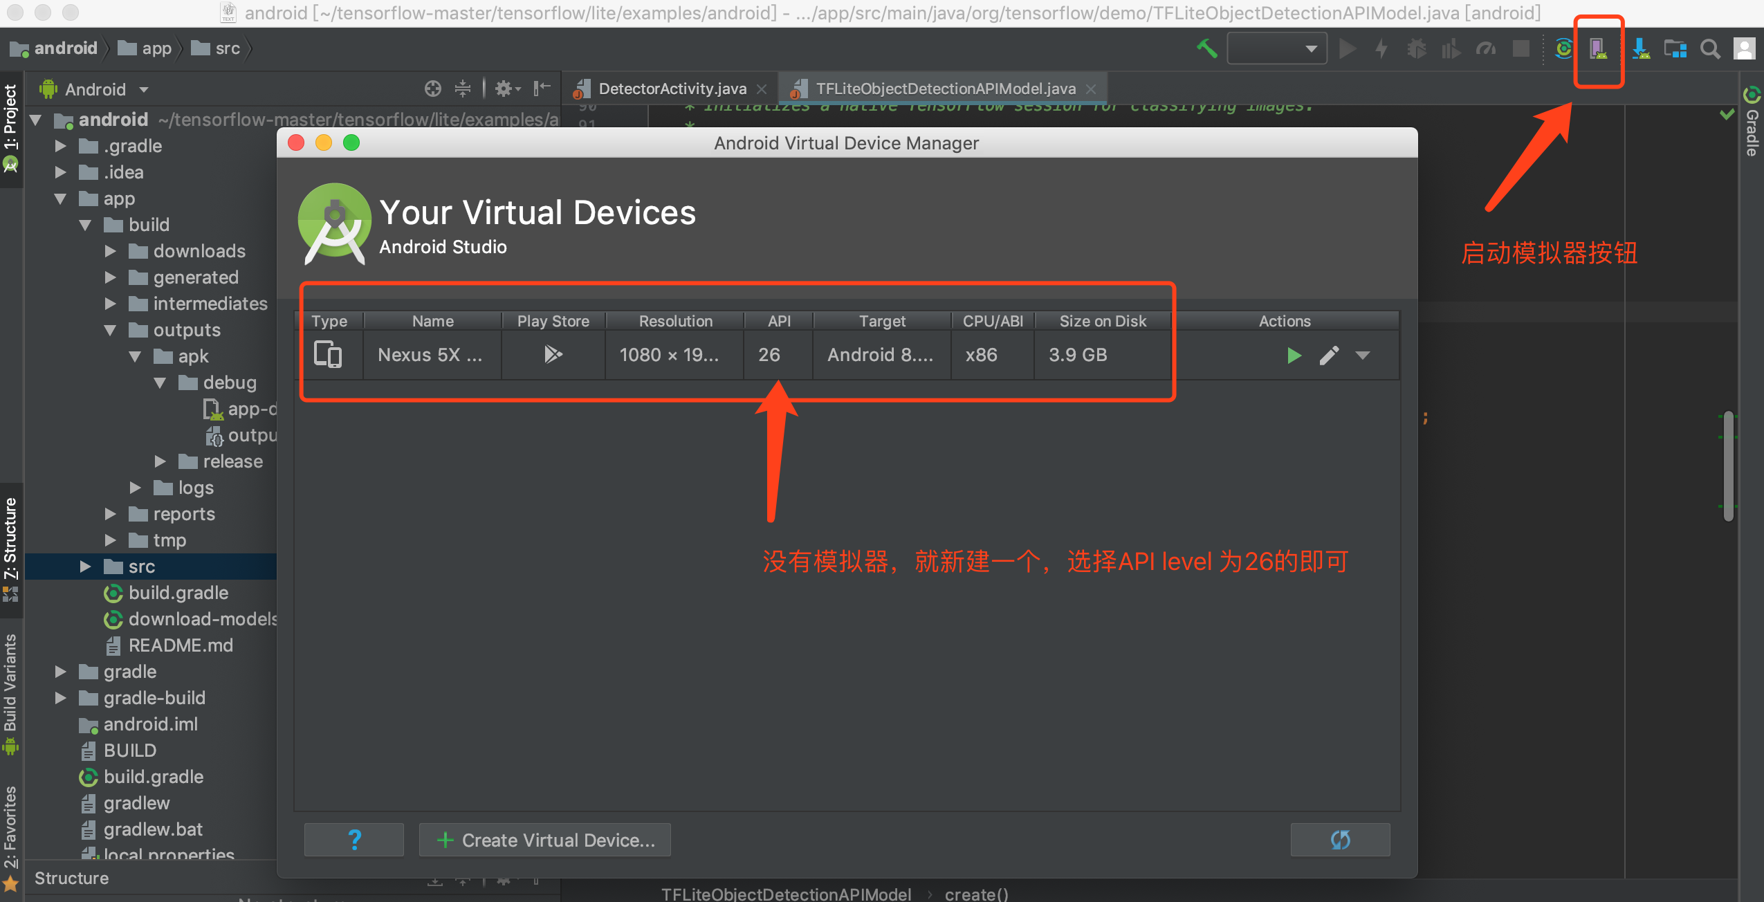1764x902 pixels.
Task: Click Create Virtual Device button
Action: tap(545, 840)
